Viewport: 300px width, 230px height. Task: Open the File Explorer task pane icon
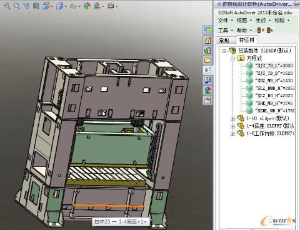pyautogui.click(x=207, y=50)
